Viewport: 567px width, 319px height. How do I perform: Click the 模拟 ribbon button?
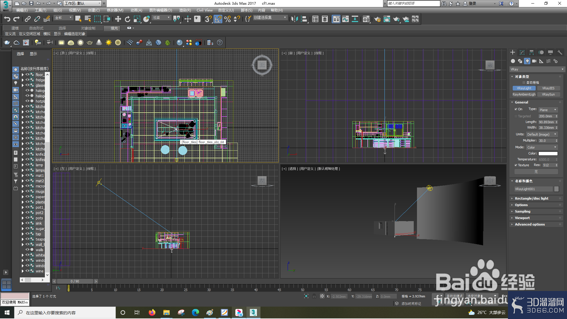coord(47,34)
